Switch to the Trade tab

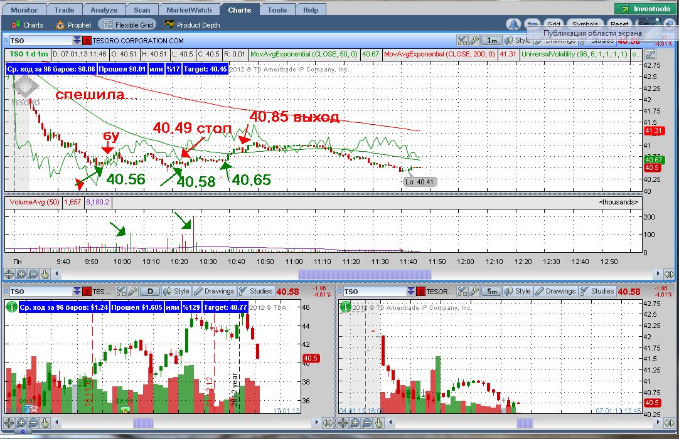click(64, 10)
